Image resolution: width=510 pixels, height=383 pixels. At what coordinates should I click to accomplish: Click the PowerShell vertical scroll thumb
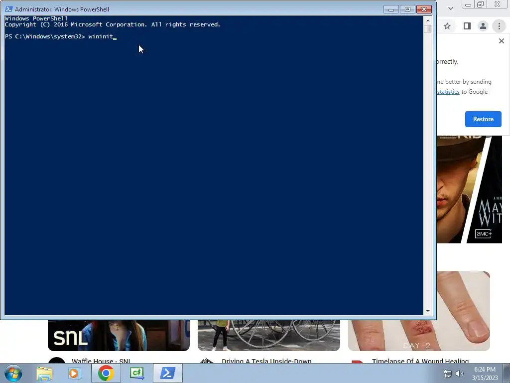pos(428,28)
